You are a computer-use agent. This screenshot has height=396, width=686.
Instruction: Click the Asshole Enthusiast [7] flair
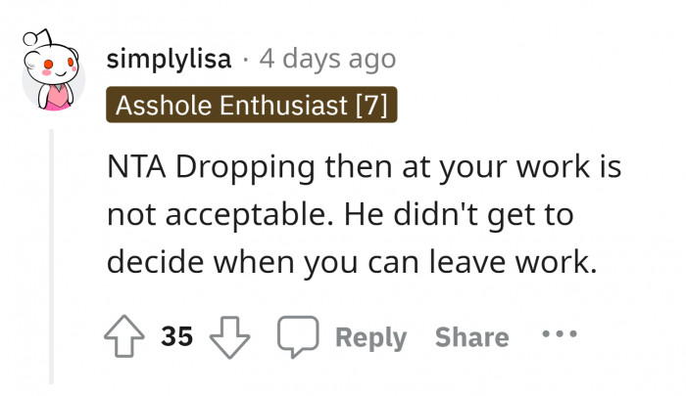point(251,106)
